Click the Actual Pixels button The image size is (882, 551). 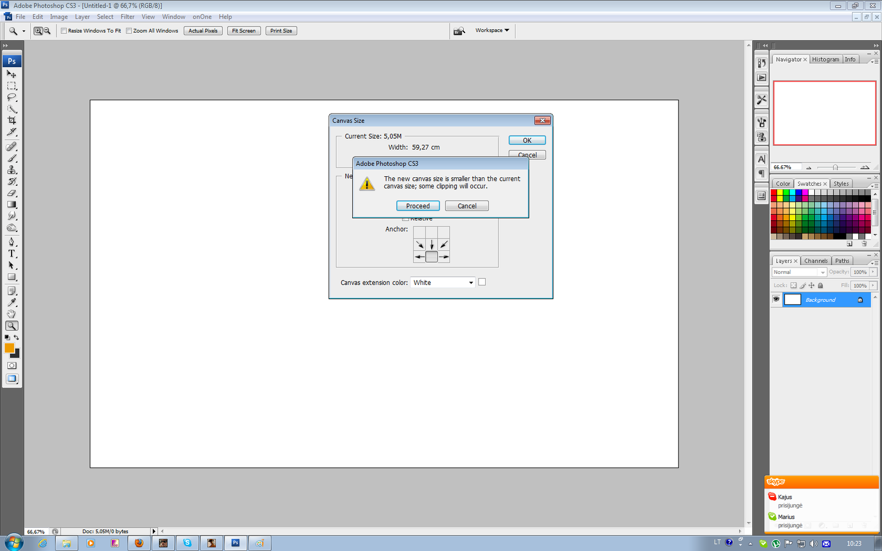point(203,31)
